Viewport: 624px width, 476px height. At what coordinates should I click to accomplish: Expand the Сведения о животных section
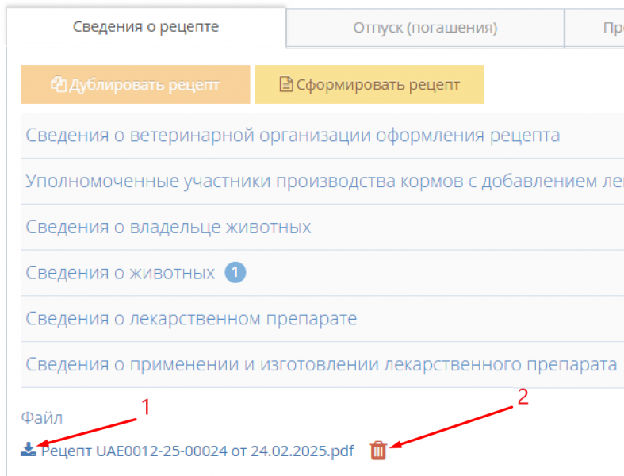click(121, 273)
